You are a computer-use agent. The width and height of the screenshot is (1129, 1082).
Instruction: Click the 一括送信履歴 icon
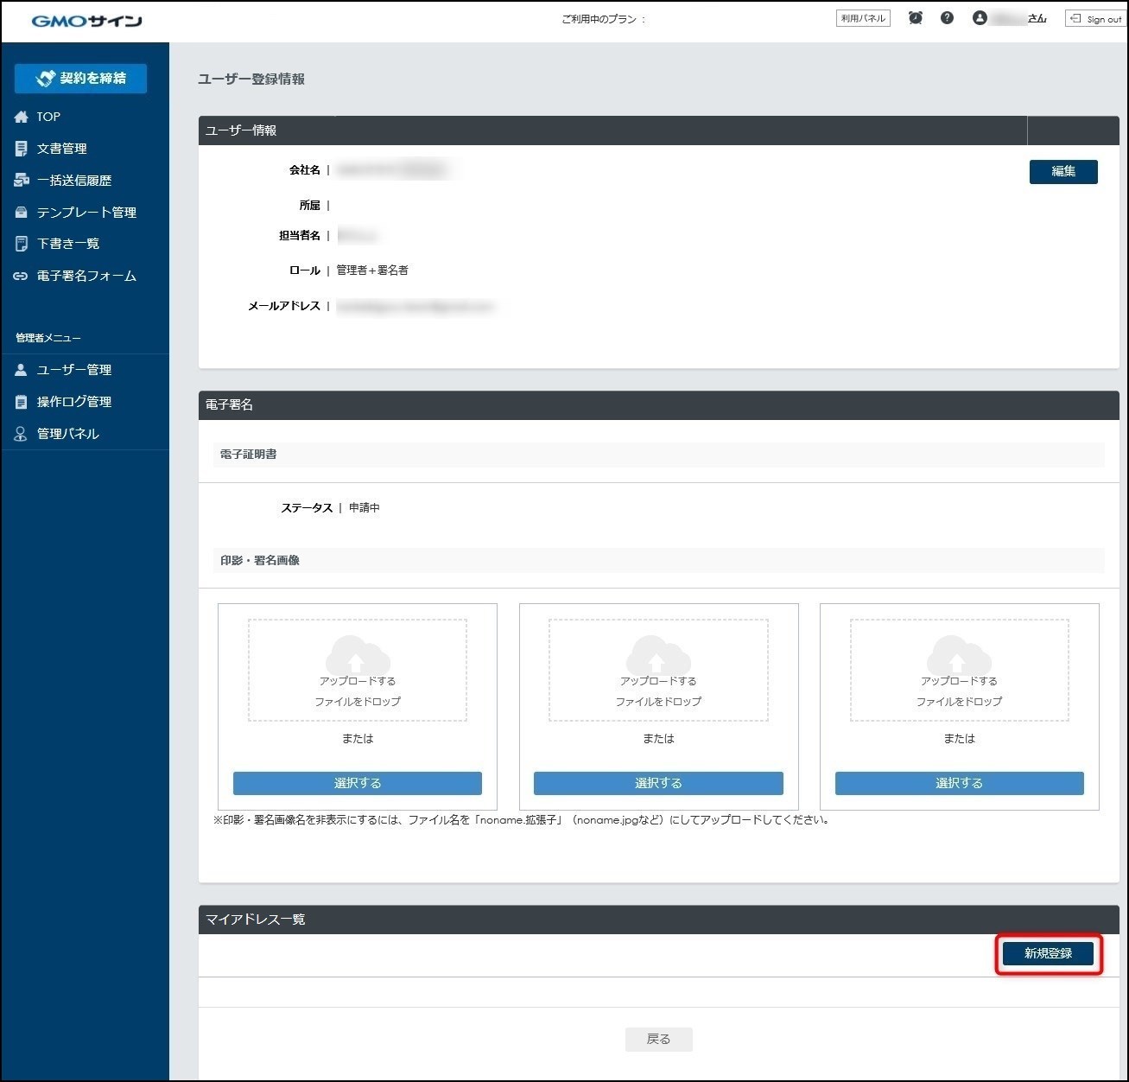(22, 181)
